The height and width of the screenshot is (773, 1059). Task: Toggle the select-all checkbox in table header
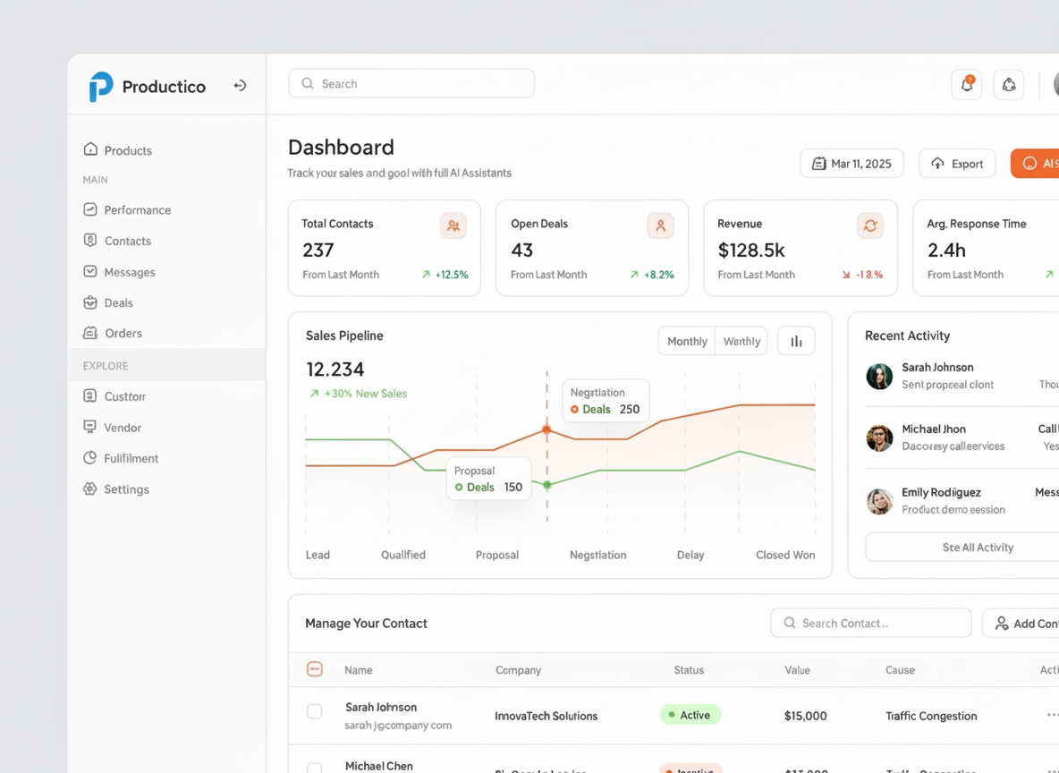[315, 669]
